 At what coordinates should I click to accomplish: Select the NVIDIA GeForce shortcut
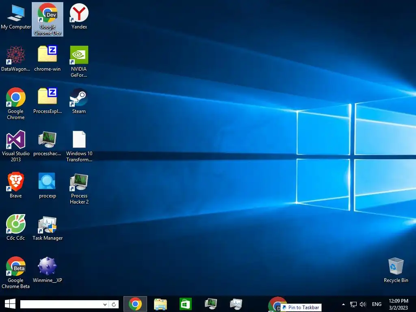[79, 62]
